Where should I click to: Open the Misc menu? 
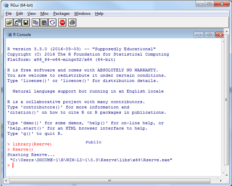pos(44,14)
